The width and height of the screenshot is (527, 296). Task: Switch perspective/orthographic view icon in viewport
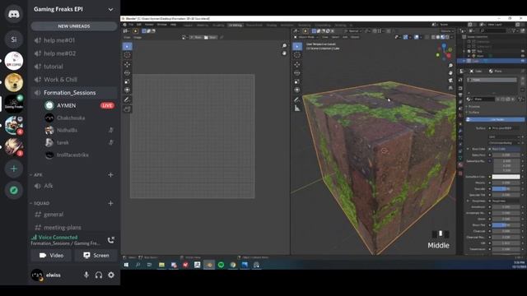(450, 88)
